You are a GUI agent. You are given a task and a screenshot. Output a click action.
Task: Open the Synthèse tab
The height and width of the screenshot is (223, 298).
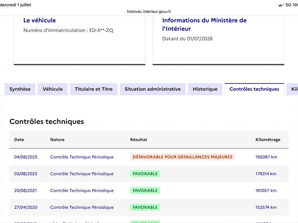pos(20,89)
